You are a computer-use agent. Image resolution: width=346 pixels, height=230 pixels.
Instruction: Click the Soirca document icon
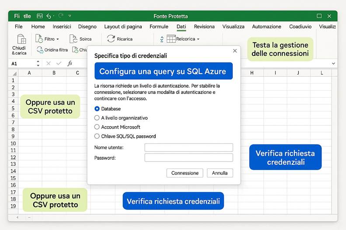[x=73, y=39]
